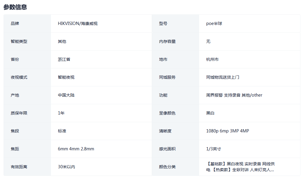This screenshot has width=304, height=180.
Task: Click the 智能类型 label
Action: coord(19,41)
